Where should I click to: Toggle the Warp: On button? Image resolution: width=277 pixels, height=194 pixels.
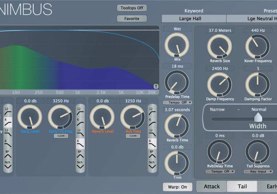pos(177,187)
